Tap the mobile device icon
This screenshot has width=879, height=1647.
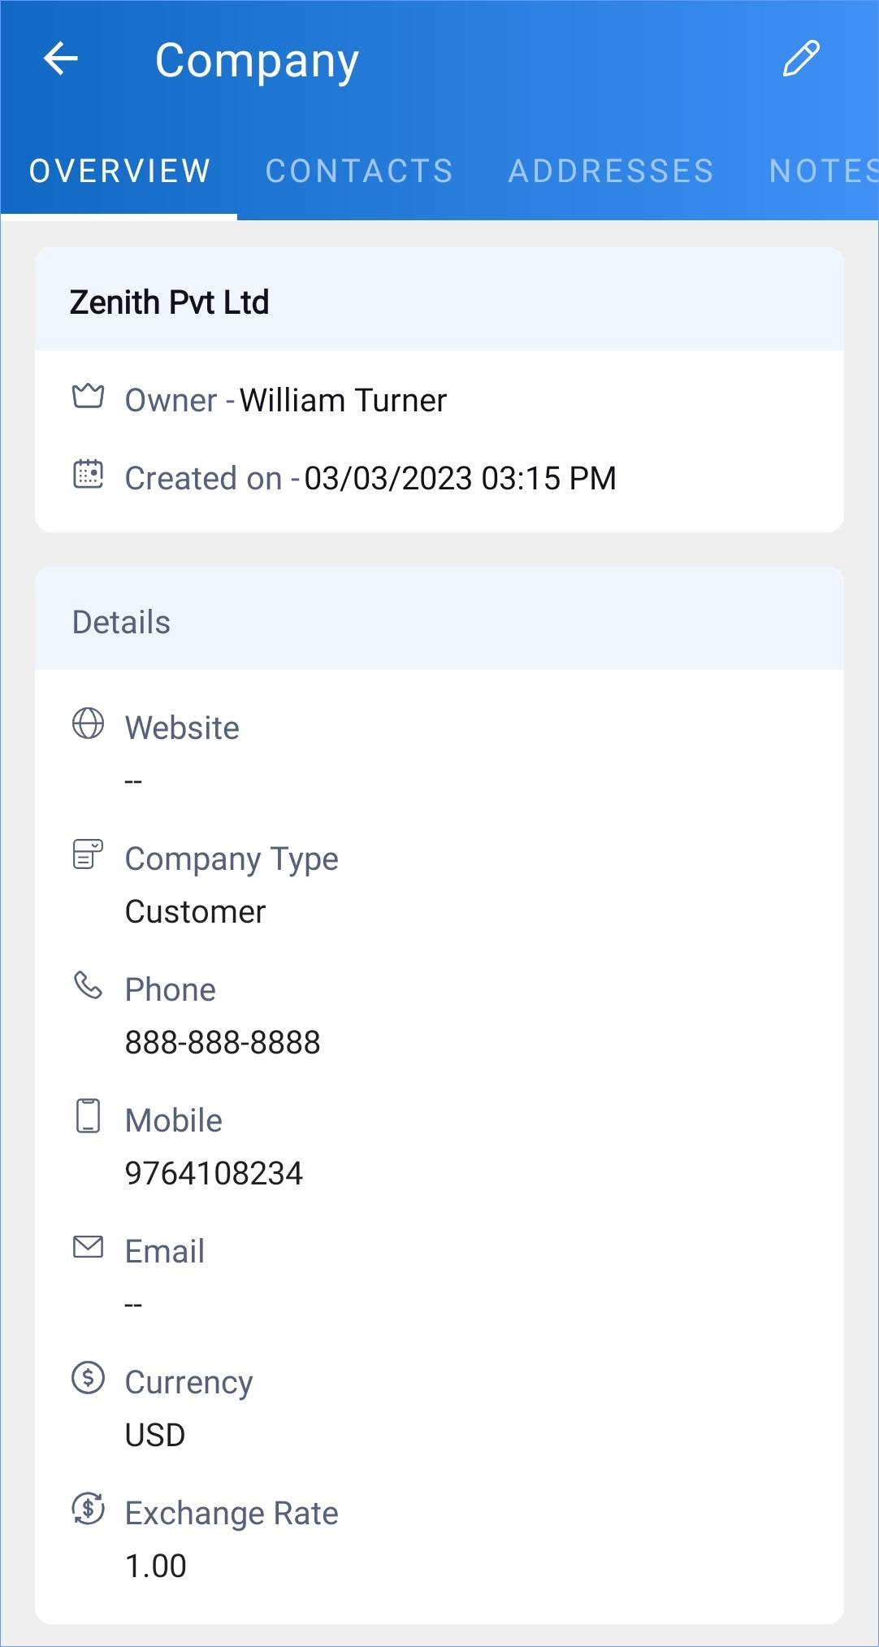click(88, 1116)
